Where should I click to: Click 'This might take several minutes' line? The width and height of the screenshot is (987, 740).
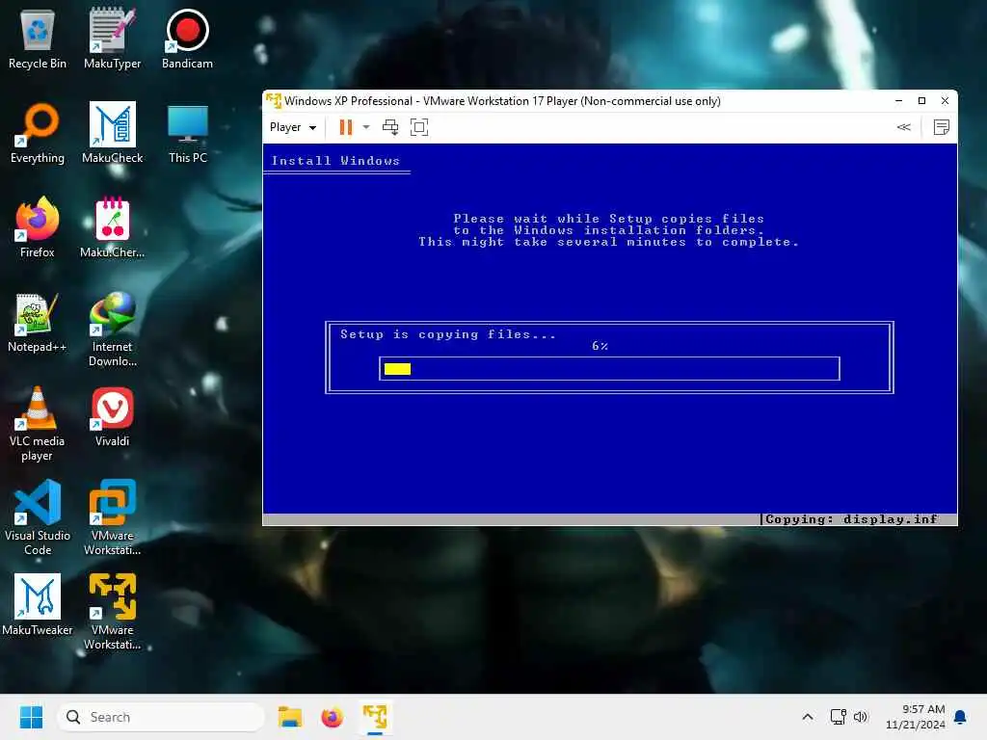609,242
